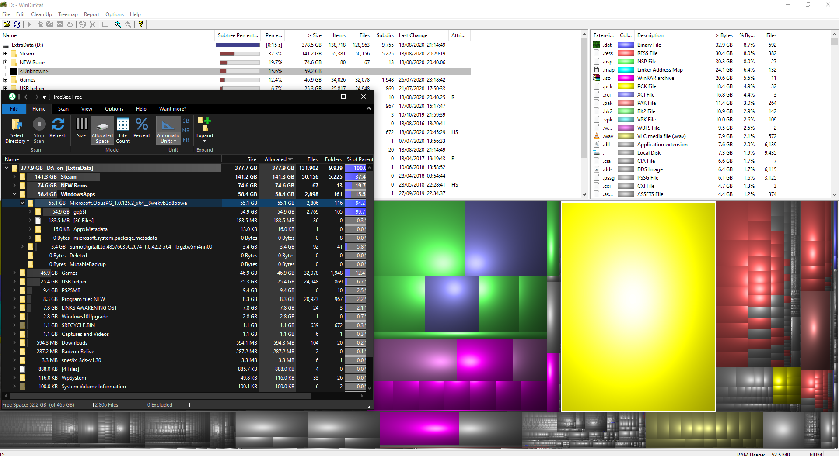This screenshot has height=456, width=839.
Task: Switch TreeSize to File Count mode
Action: (x=123, y=130)
